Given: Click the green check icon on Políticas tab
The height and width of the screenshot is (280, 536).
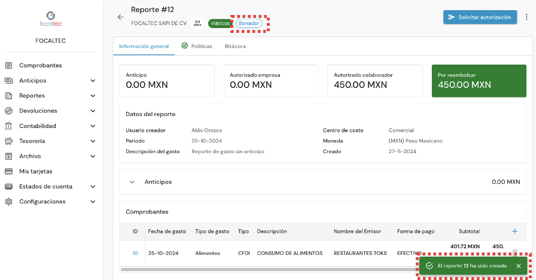Looking at the screenshot, I should coord(185,45).
